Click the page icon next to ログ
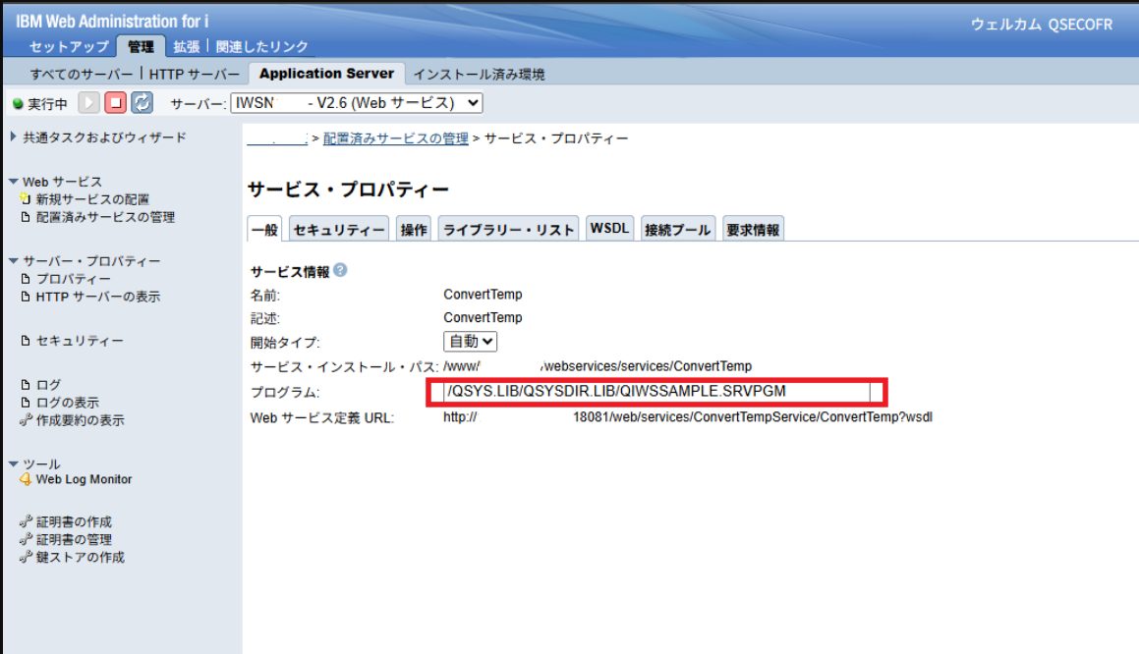The height and width of the screenshot is (654, 1139). click(x=26, y=384)
